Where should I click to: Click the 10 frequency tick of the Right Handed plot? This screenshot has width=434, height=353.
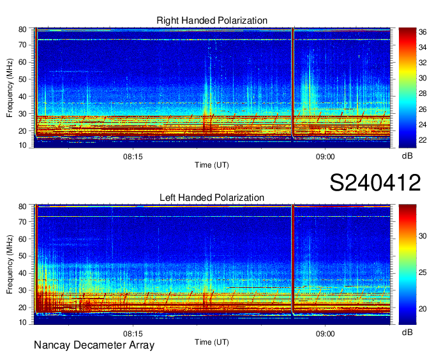click(x=22, y=145)
